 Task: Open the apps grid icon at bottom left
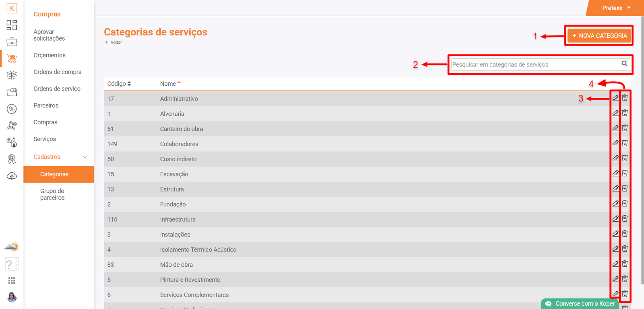click(x=12, y=280)
